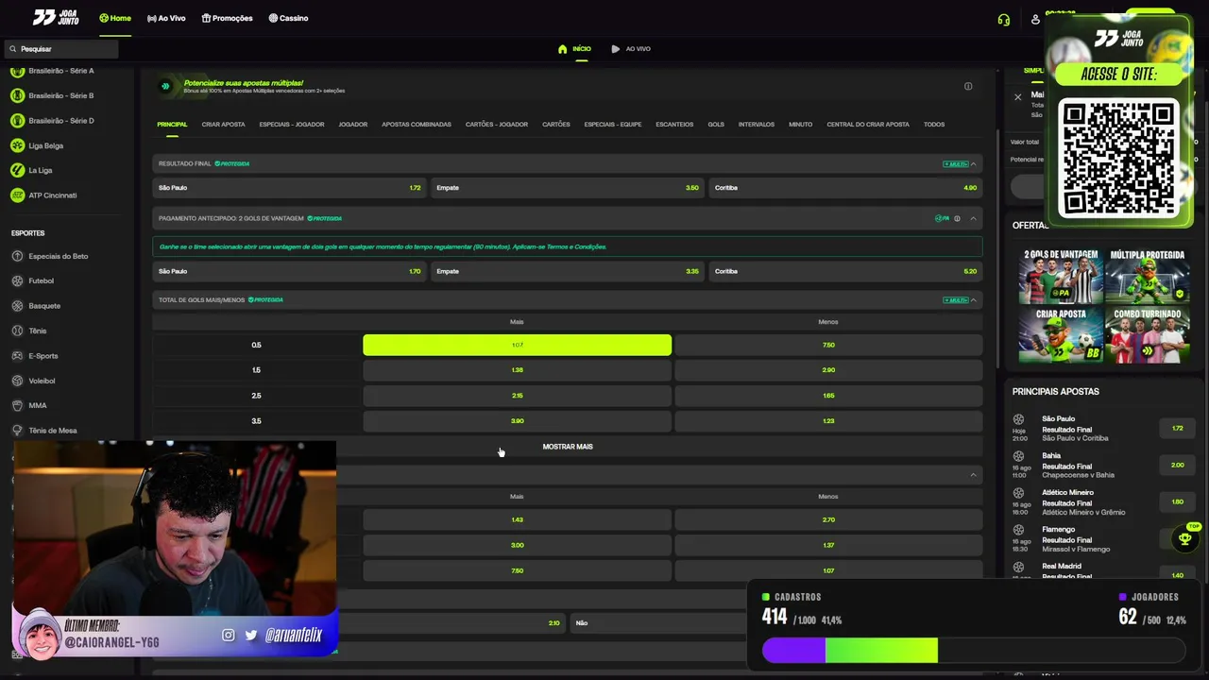Select Coritiba 4.90 in Resultado Final
This screenshot has width=1209, height=680.
pos(845,188)
